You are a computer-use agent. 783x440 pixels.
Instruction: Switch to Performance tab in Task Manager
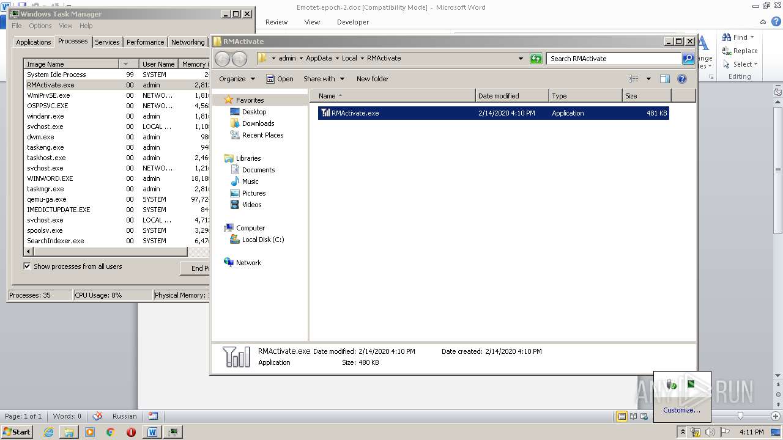click(x=145, y=42)
